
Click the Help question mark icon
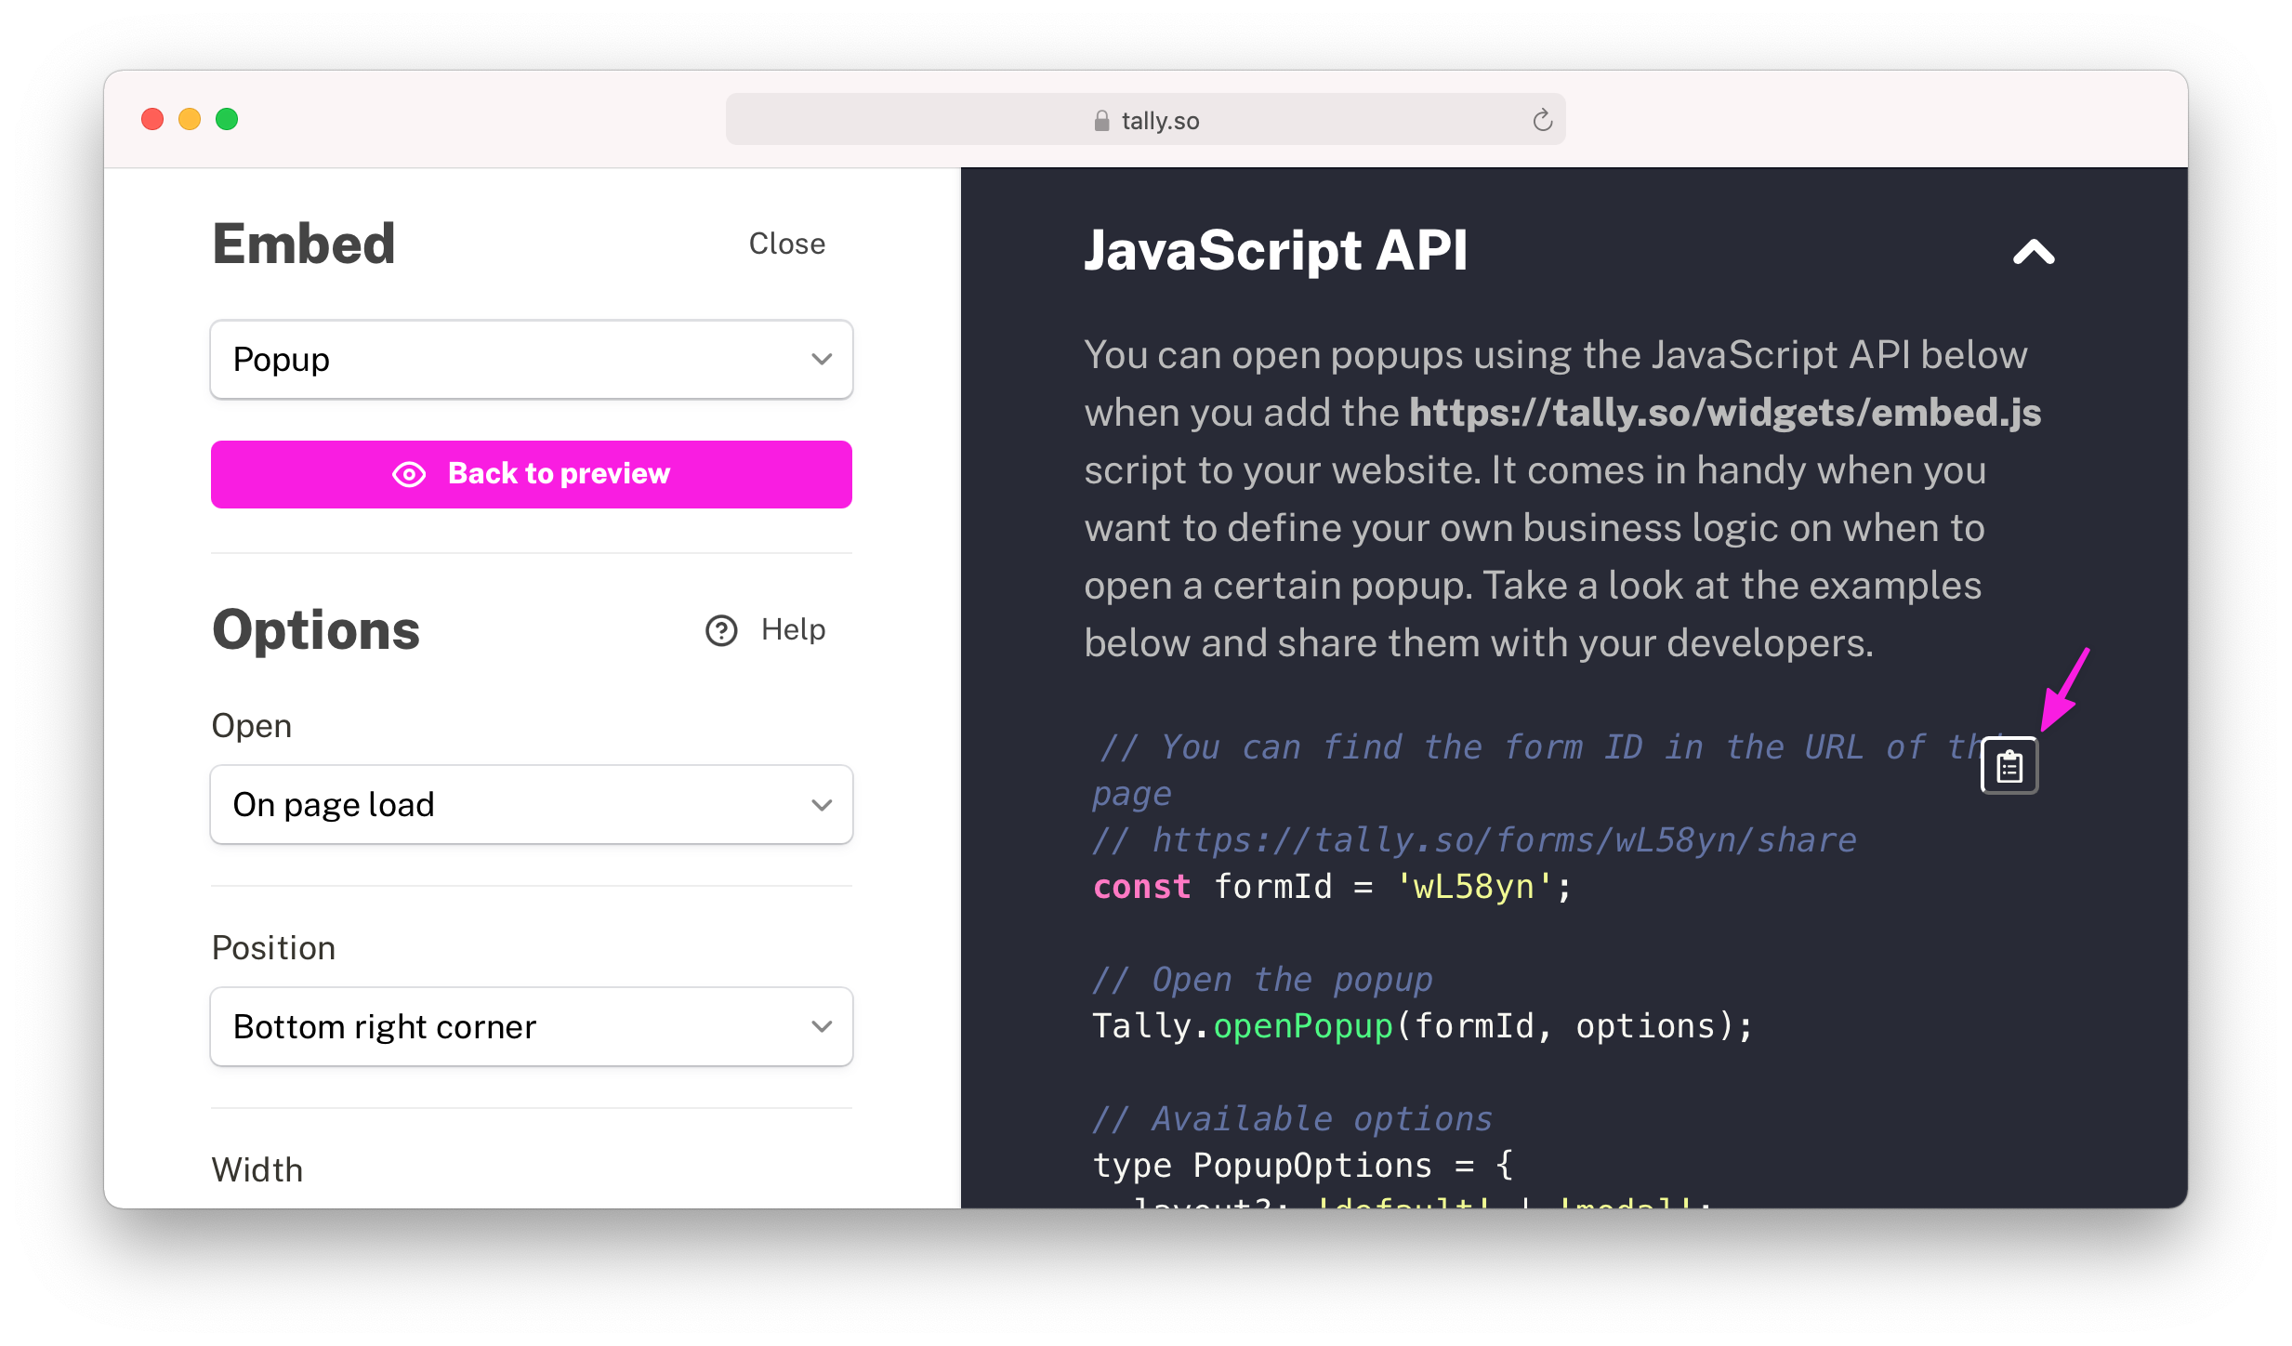pyautogui.click(x=721, y=630)
